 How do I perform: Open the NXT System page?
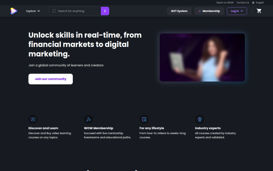coord(179,11)
